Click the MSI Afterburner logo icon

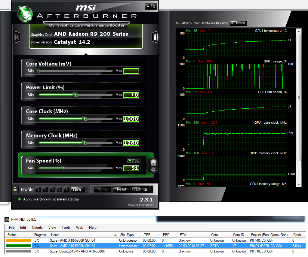(25, 14)
